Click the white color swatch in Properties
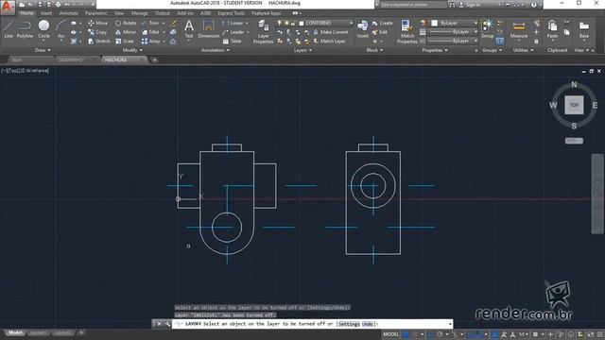Image resolution: width=605 pixels, height=340 pixels. (x=435, y=23)
